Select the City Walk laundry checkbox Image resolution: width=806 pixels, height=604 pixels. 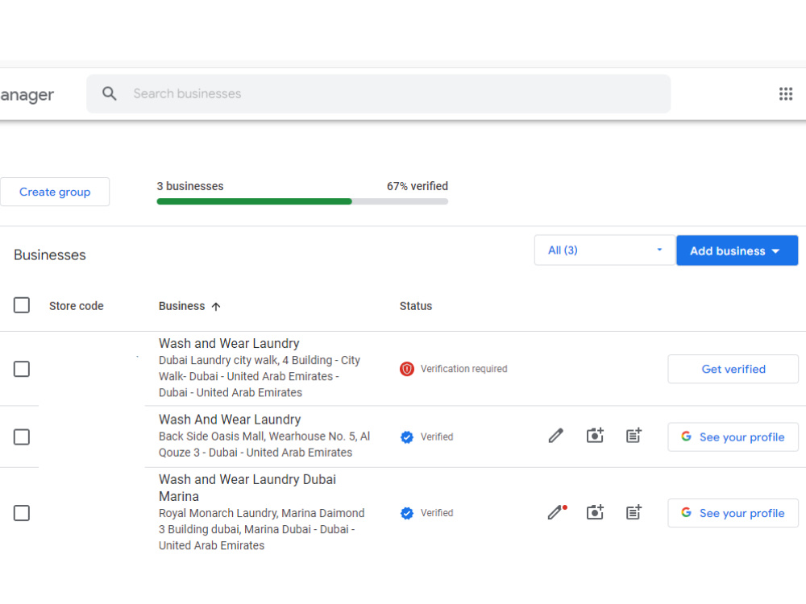click(x=22, y=369)
